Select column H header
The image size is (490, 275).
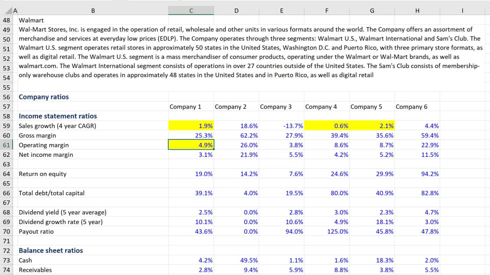(x=417, y=11)
